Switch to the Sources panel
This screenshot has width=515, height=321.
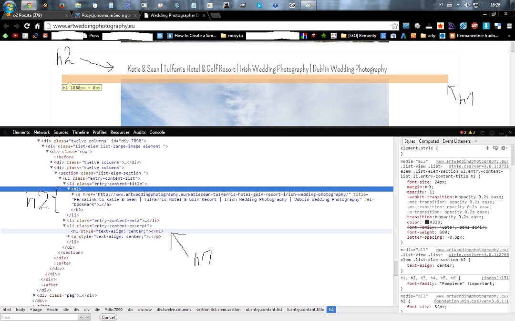click(x=61, y=132)
